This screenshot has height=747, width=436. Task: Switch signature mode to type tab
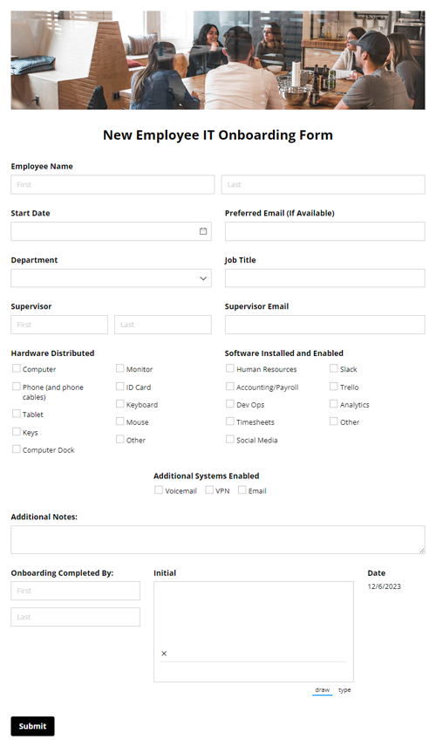point(344,689)
